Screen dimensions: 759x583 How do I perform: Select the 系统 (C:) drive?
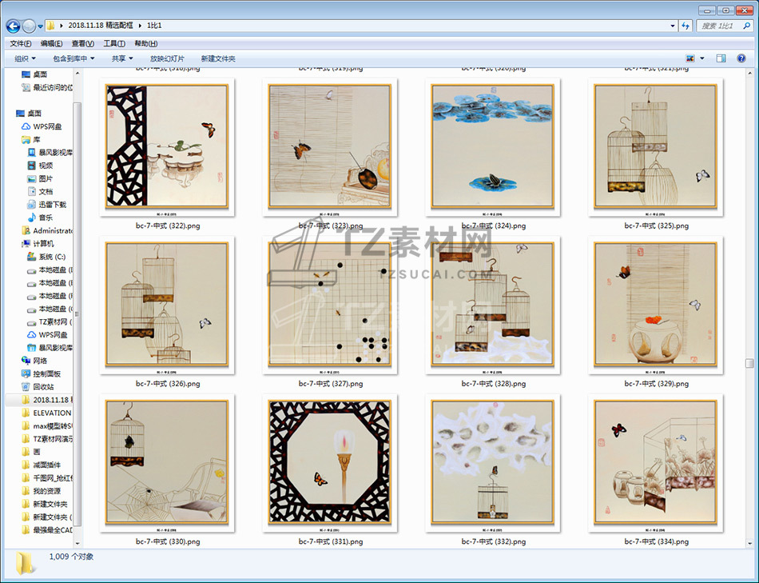[46, 257]
